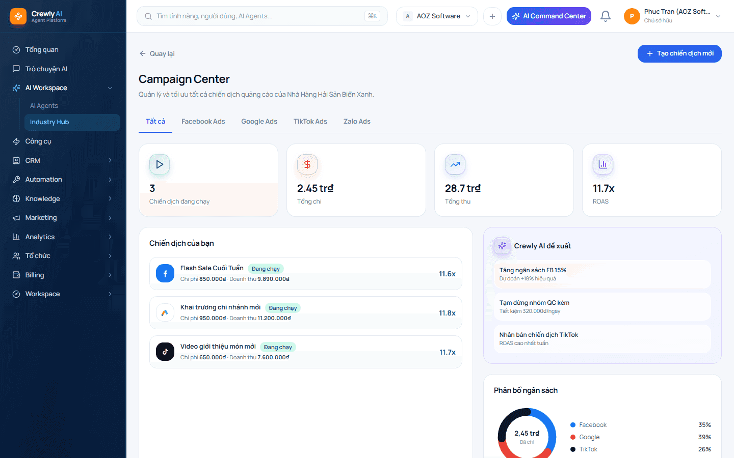The height and width of the screenshot is (458, 734).
Task: Switch to the TikTok Ads tab
Action: pos(310,122)
